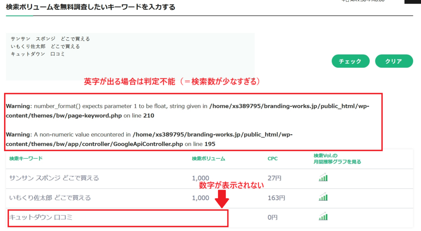Click the 数字が表示されない red label
This screenshot has height=231, width=421.
pyautogui.click(x=231, y=185)
